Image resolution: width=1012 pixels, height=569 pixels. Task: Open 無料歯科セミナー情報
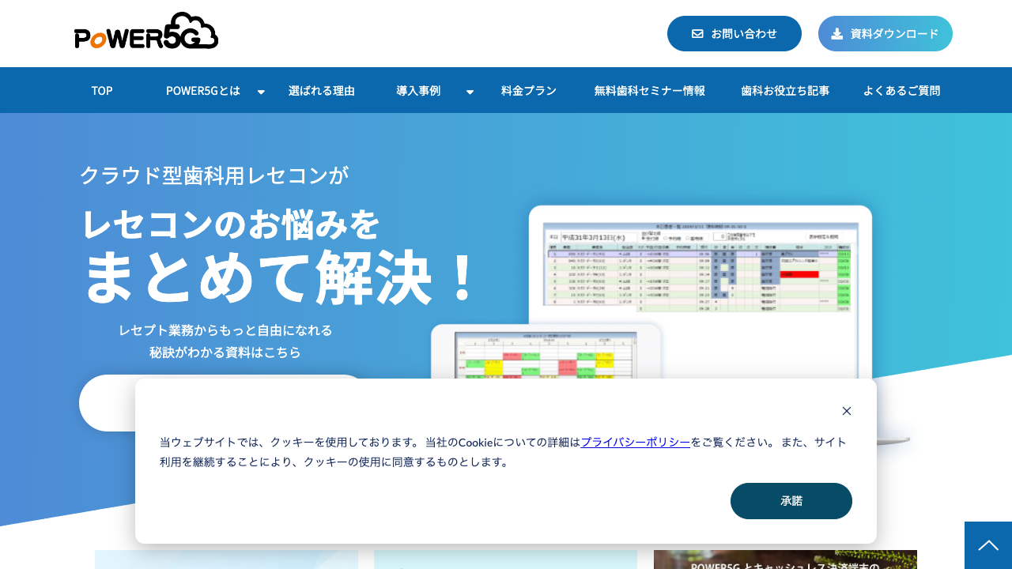[651, 90]
